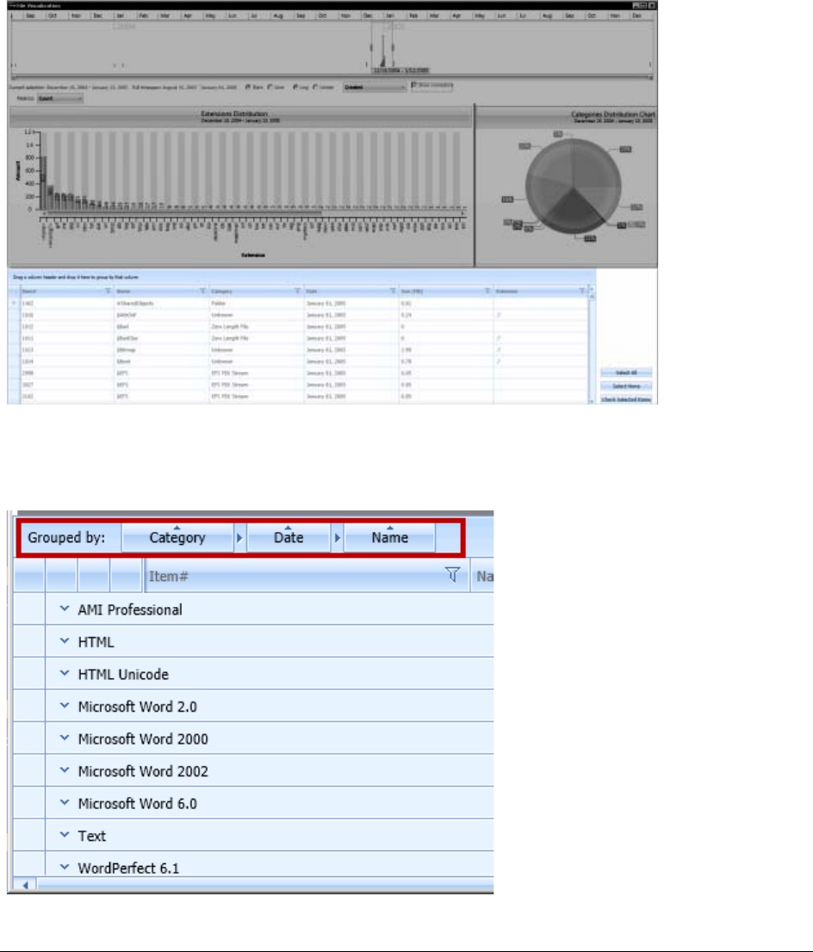Click the 1462 item cell
Screen dimensions: 813x952
(66, 303)
